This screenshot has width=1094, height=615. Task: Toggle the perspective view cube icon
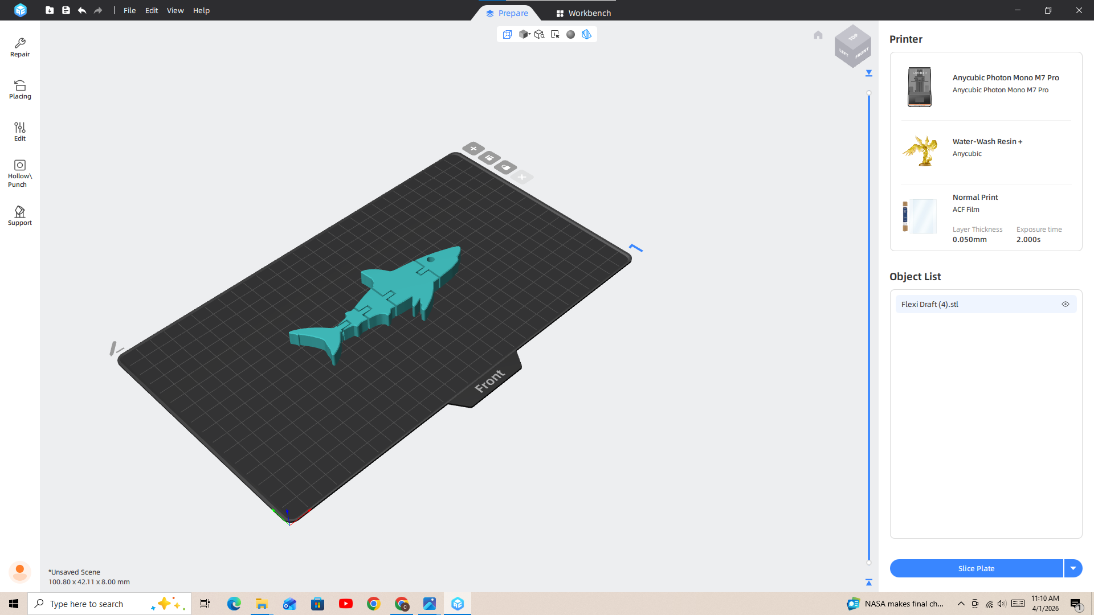[508, 34]
